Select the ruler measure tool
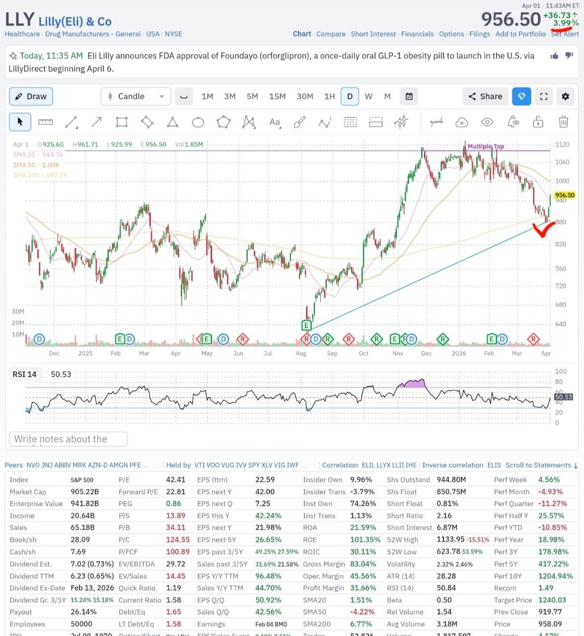 (46, 122)
